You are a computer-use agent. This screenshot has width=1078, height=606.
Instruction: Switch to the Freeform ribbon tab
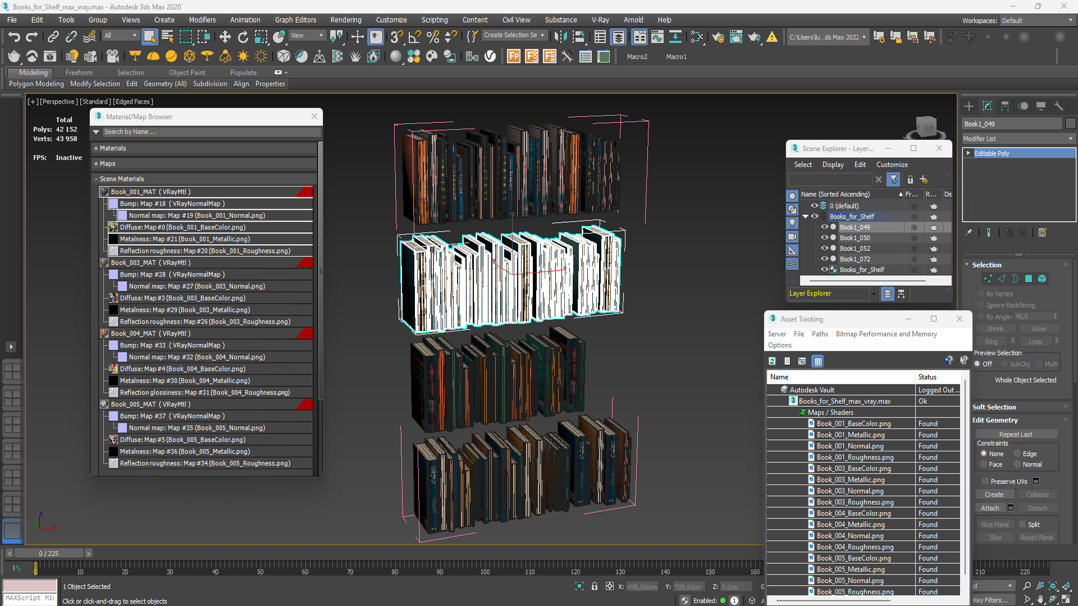click(79, 72)
